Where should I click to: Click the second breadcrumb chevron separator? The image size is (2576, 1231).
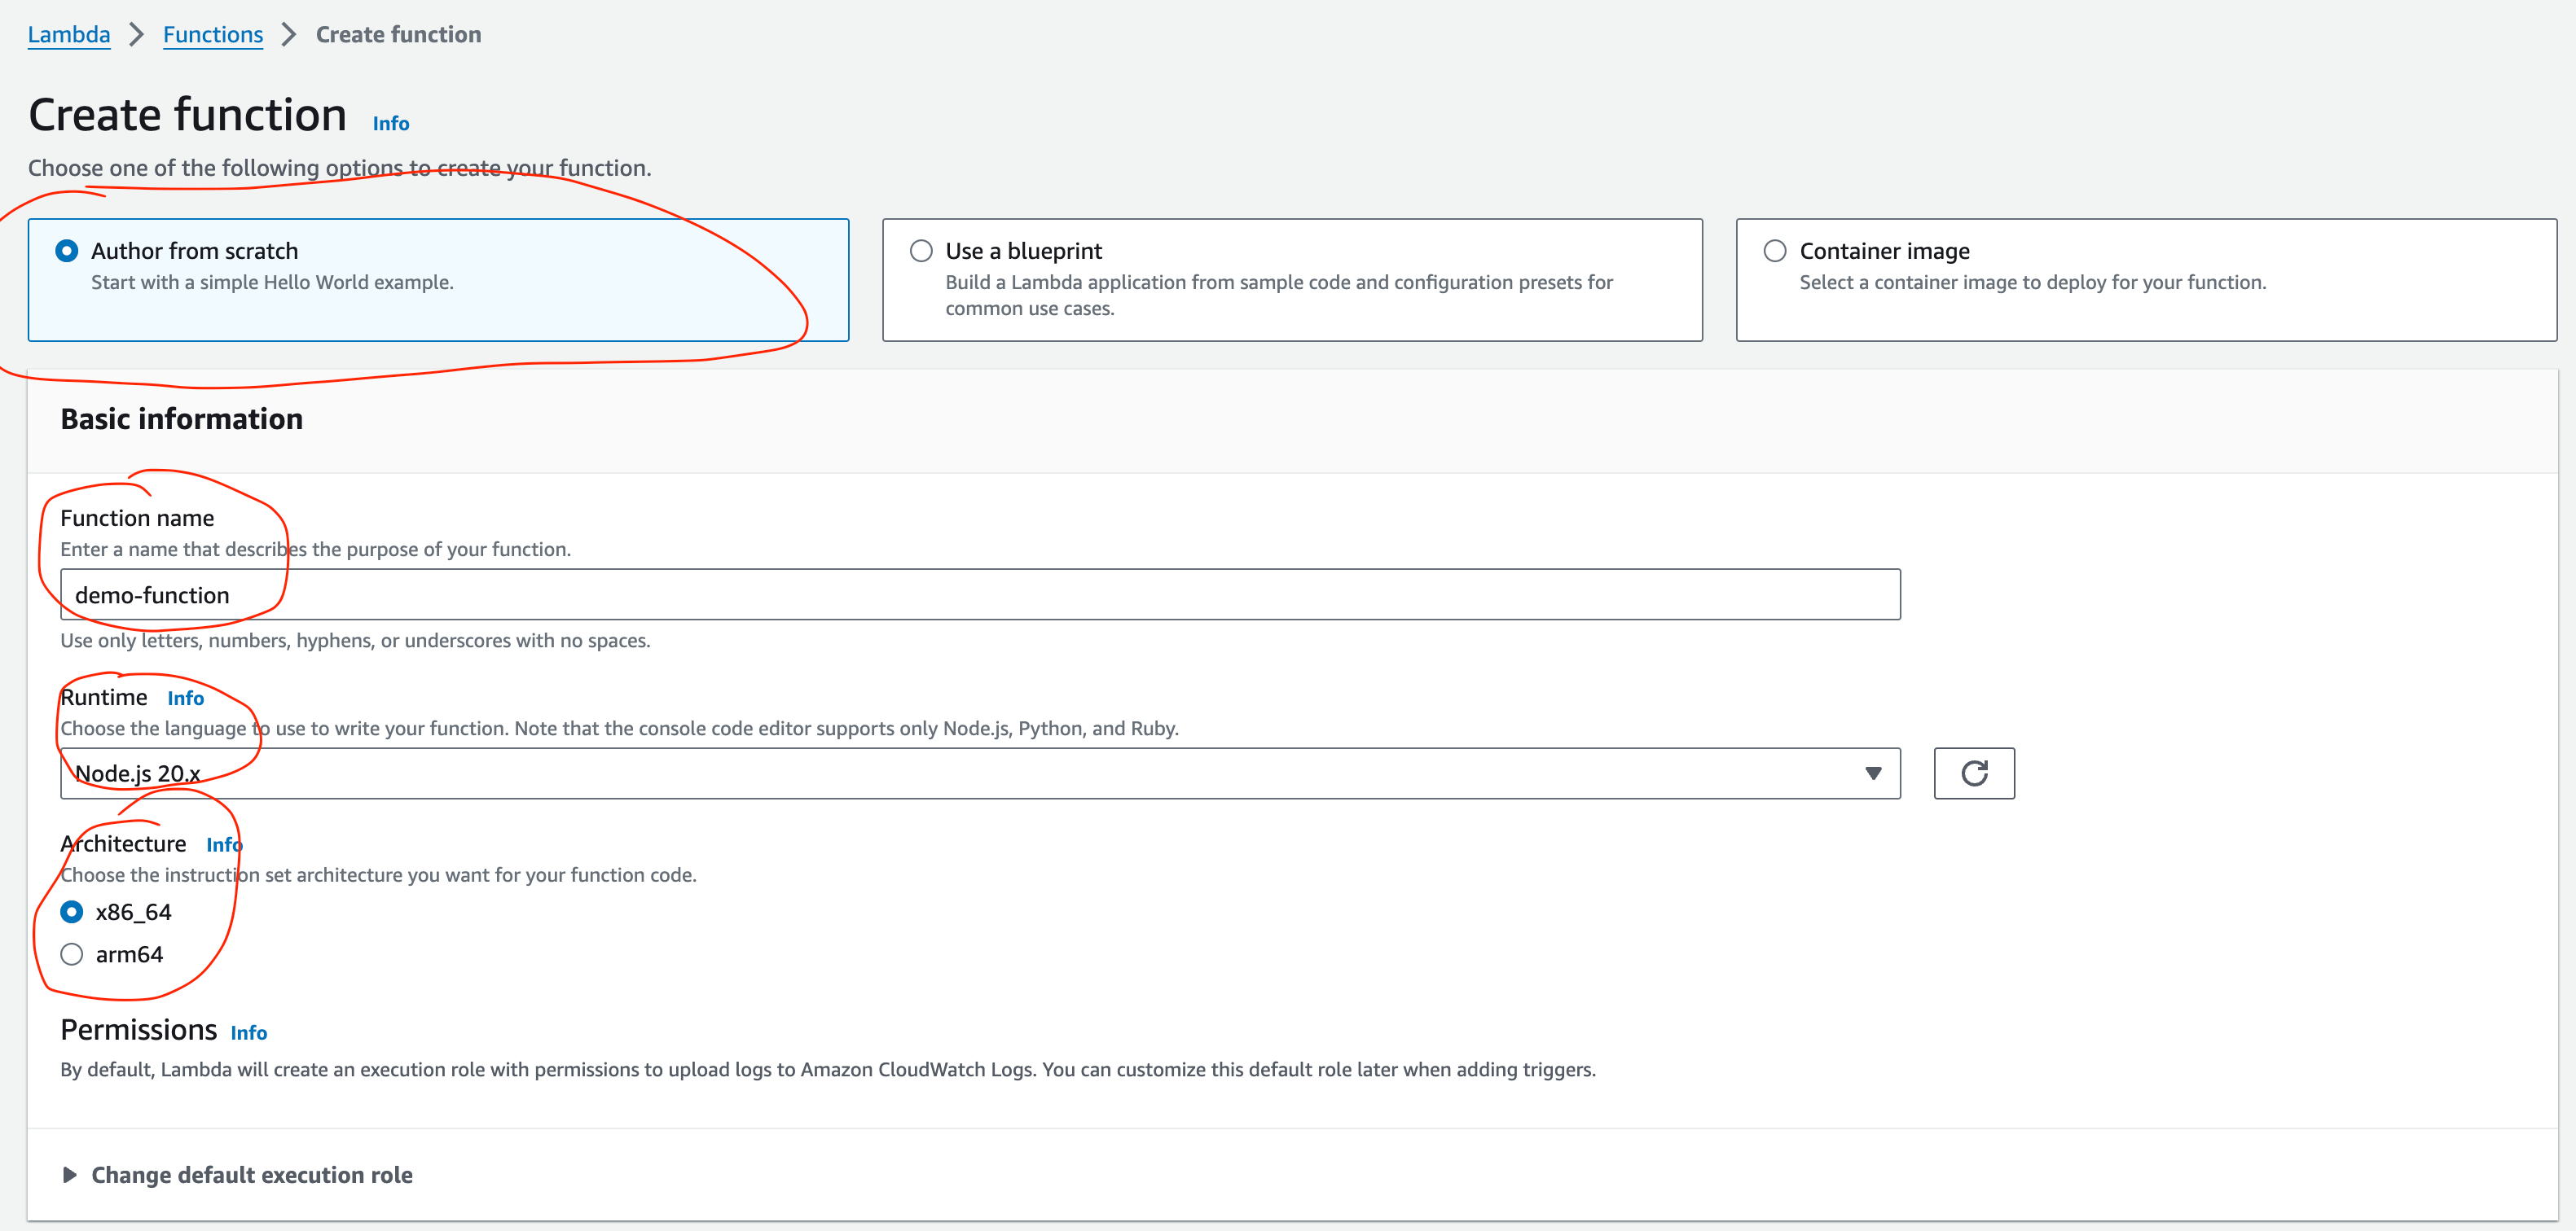pyautogui.click(x=289, y=35)
